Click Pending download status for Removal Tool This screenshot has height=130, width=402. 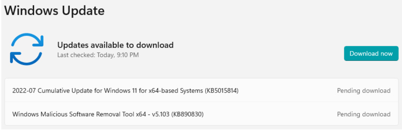pyautogui.click(x=364, y=114)
